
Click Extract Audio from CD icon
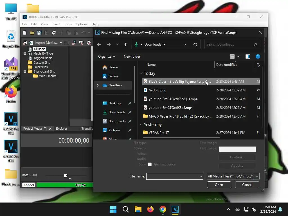pos(89,43)
